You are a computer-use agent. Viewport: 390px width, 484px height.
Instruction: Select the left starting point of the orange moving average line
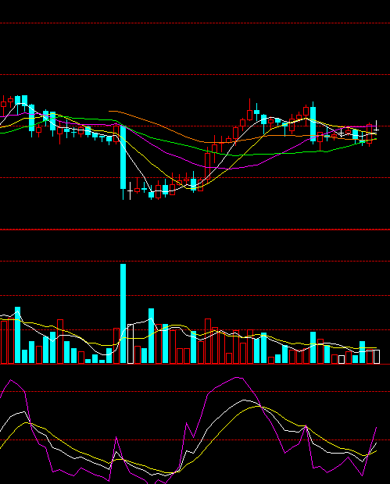click(109, 111)
